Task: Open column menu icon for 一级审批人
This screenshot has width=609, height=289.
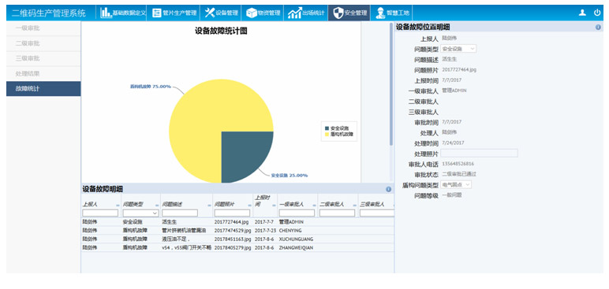Action: 314,205
